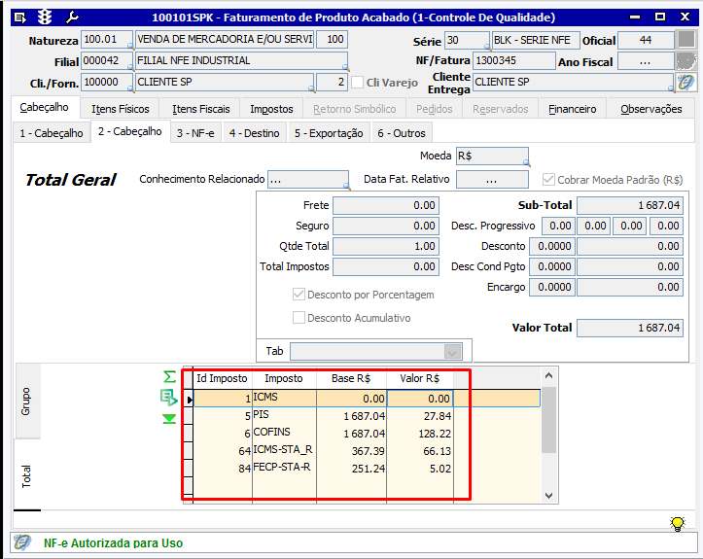Switch to the Itens Físicos tab

121,109
